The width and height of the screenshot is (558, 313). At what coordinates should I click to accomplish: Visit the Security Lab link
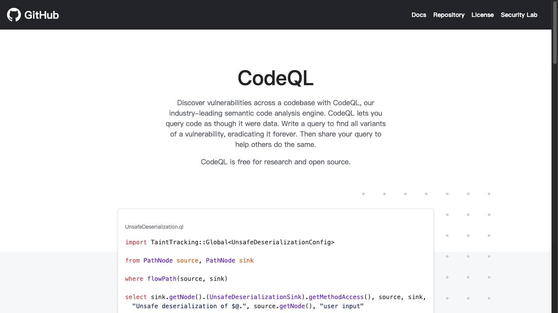519,15
